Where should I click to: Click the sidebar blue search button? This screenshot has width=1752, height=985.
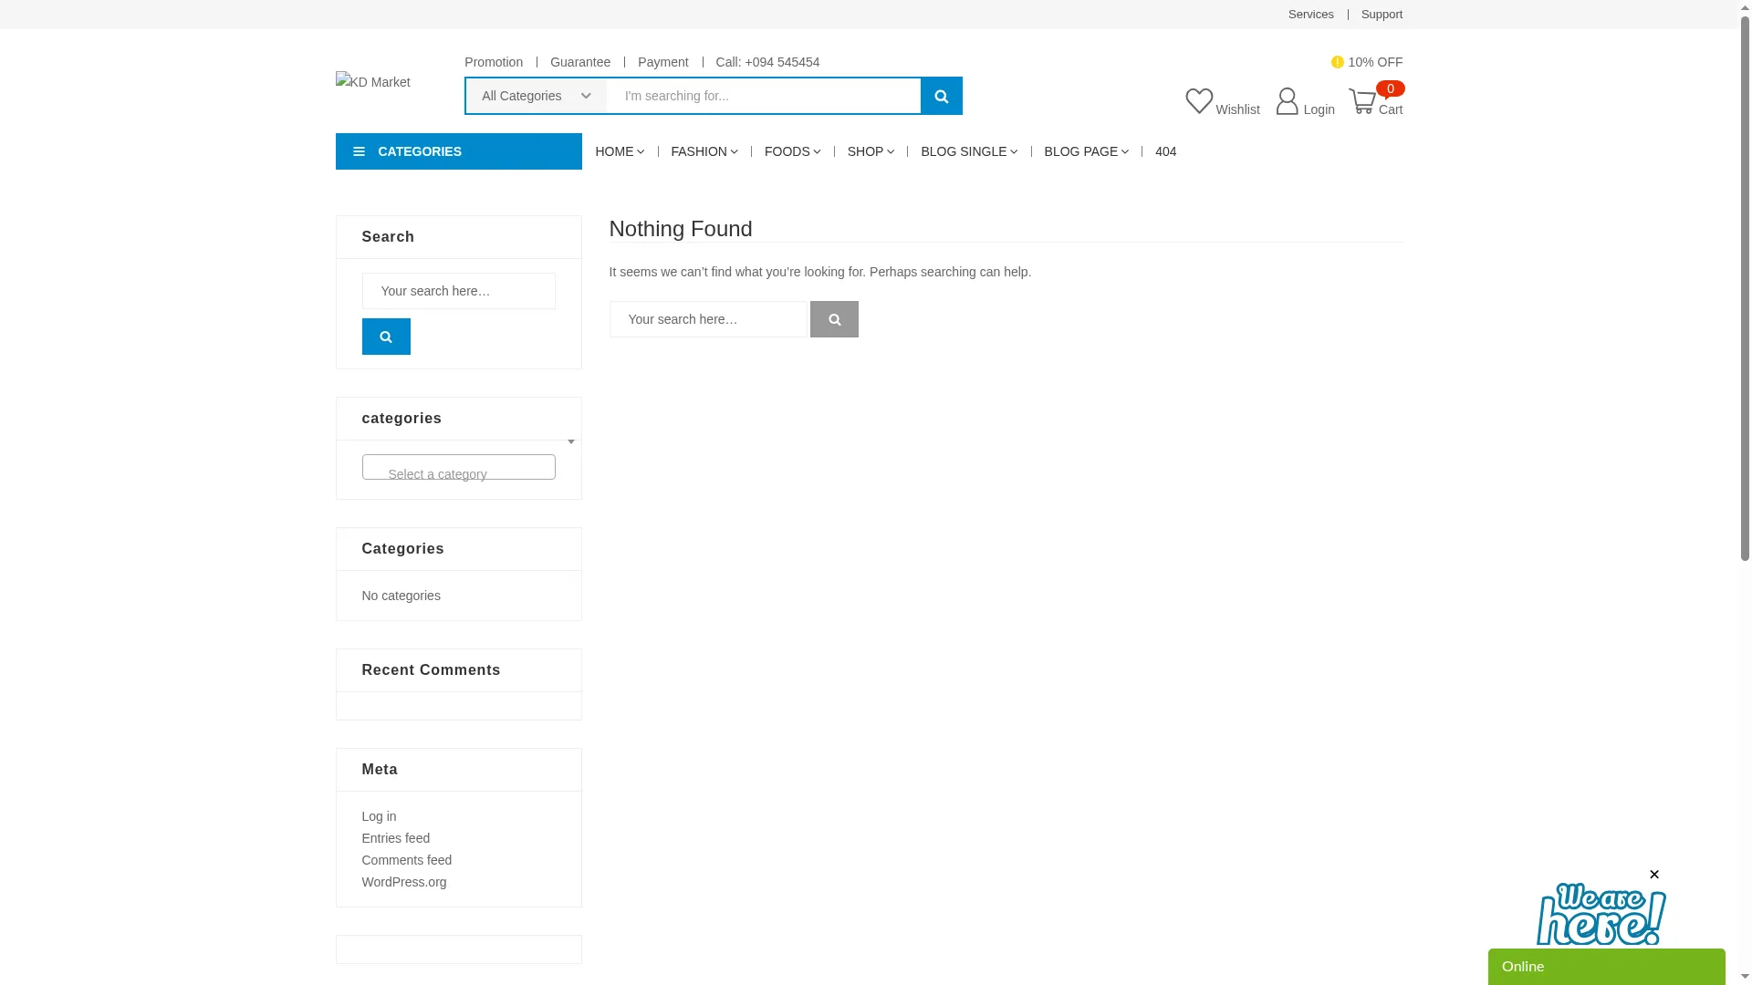[x=386, y=337]
